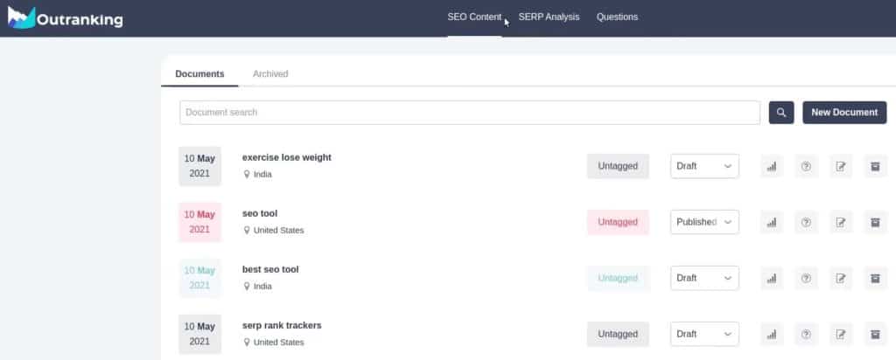The image size is (896, 360).
Task: Click the magnifier search button
Action: coord(781,113)
